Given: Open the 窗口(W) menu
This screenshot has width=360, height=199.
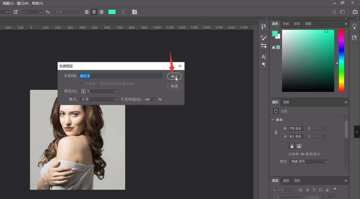Looking at the screenshot, I should click(23, 3).
